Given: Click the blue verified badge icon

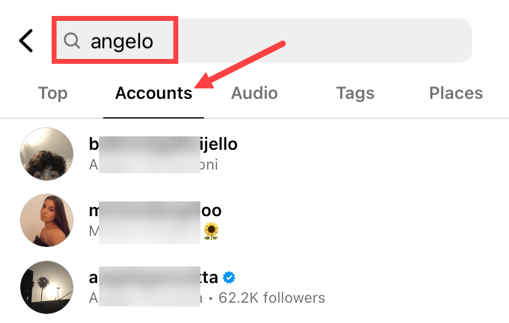Looking at the screenshot, I should (x=229, y=278).
